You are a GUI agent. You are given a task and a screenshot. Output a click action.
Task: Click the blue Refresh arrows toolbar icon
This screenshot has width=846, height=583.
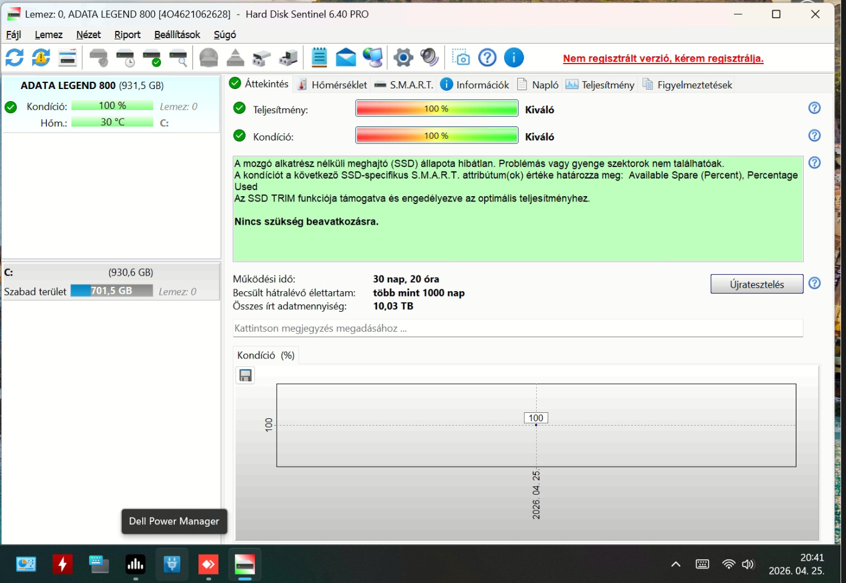click(x=15, y=58)
